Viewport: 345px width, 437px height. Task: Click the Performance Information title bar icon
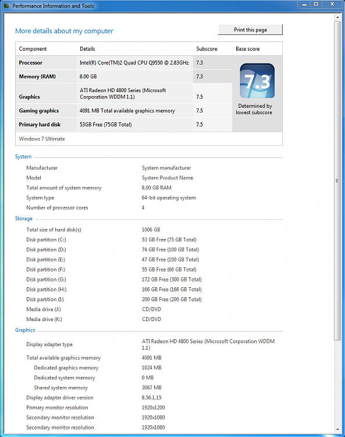[6, 6]
